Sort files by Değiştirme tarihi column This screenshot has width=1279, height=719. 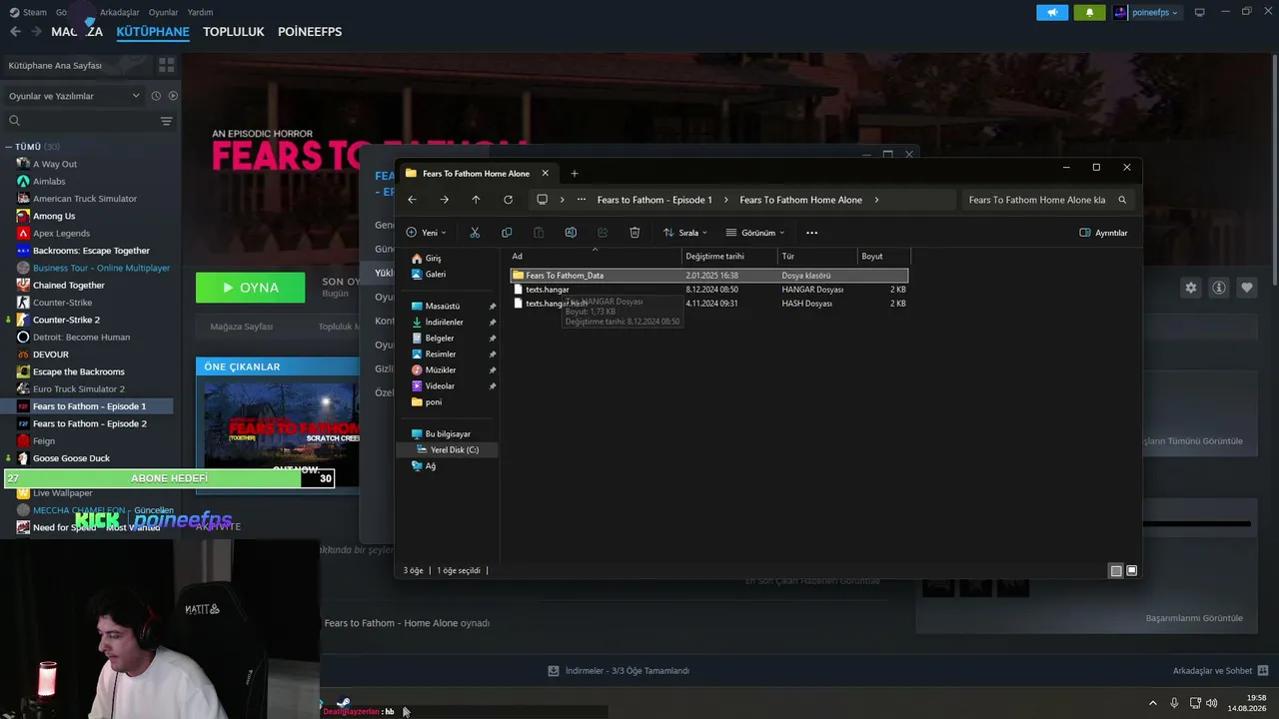click(729, 257)
